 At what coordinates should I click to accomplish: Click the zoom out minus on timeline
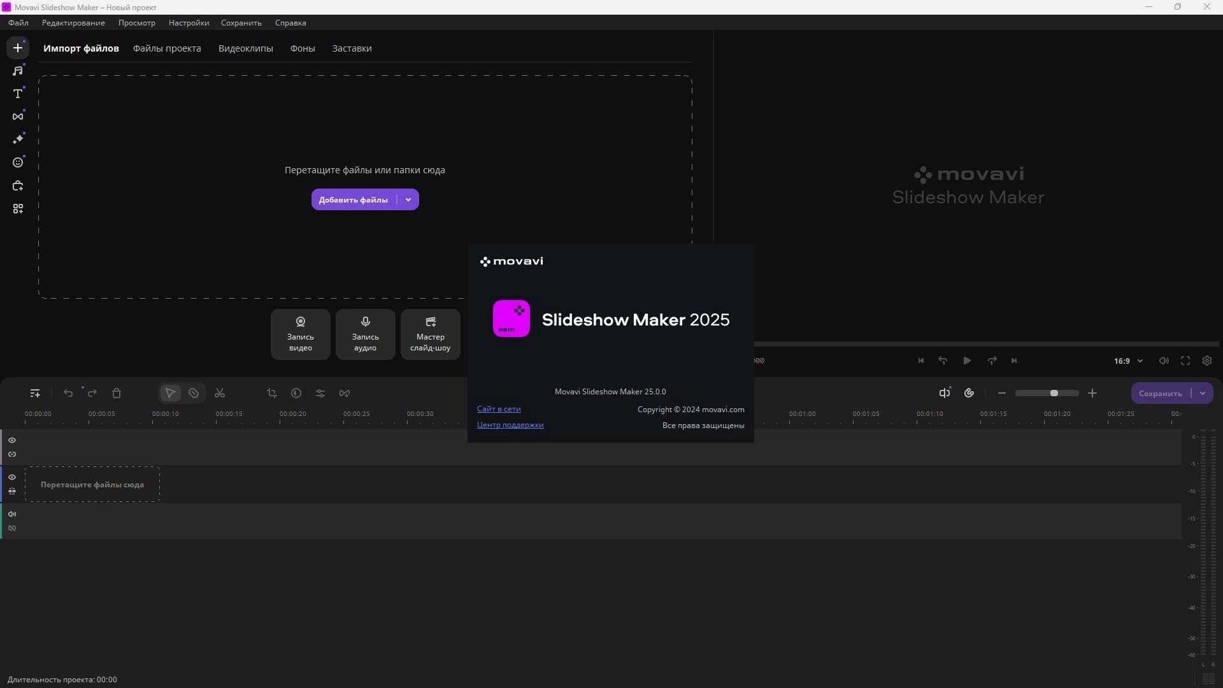1002,394
